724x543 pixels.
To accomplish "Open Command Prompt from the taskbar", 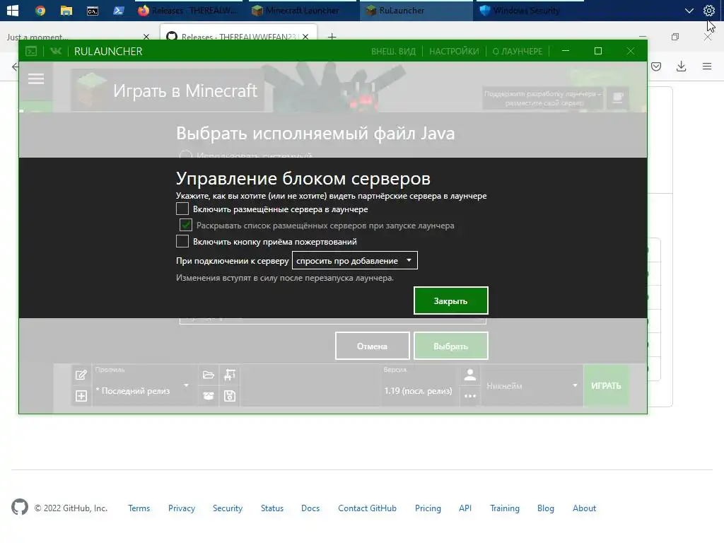I will pos(93,10).
